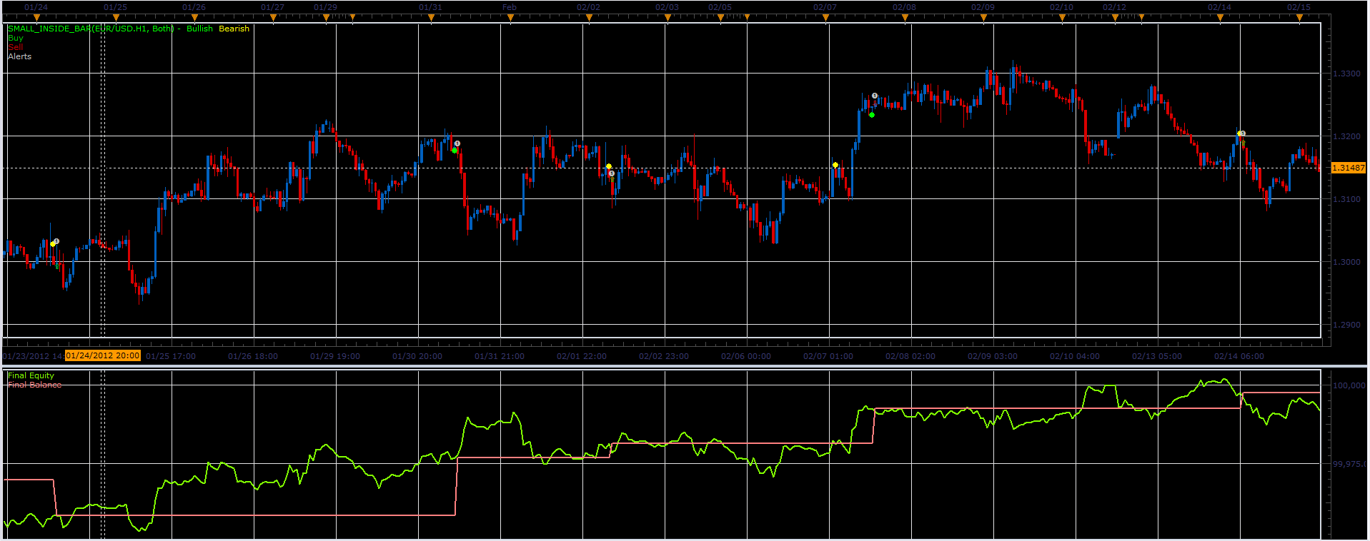Click the 02/14 06:00 time axis label
The image size is (1370, 541).
coord(1239,356)
